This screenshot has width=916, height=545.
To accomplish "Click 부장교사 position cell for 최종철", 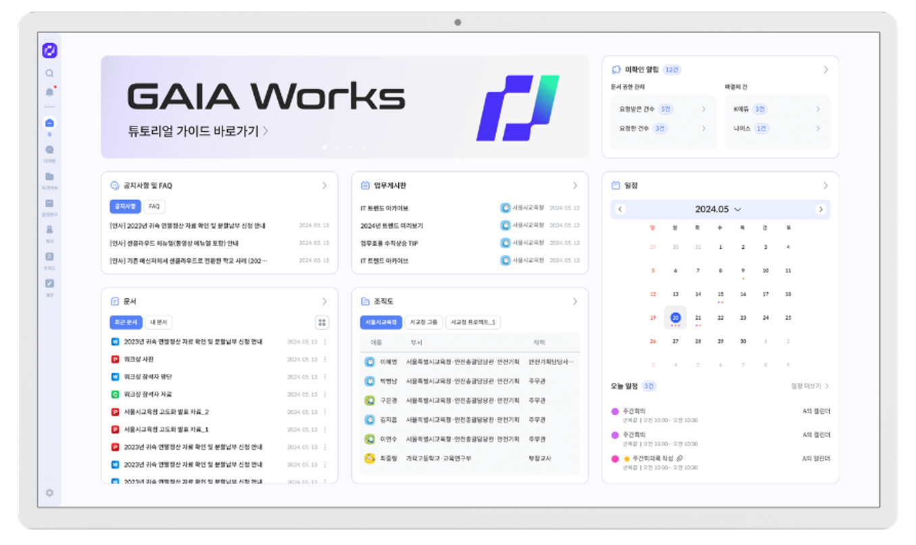I will tap(540, 458).
